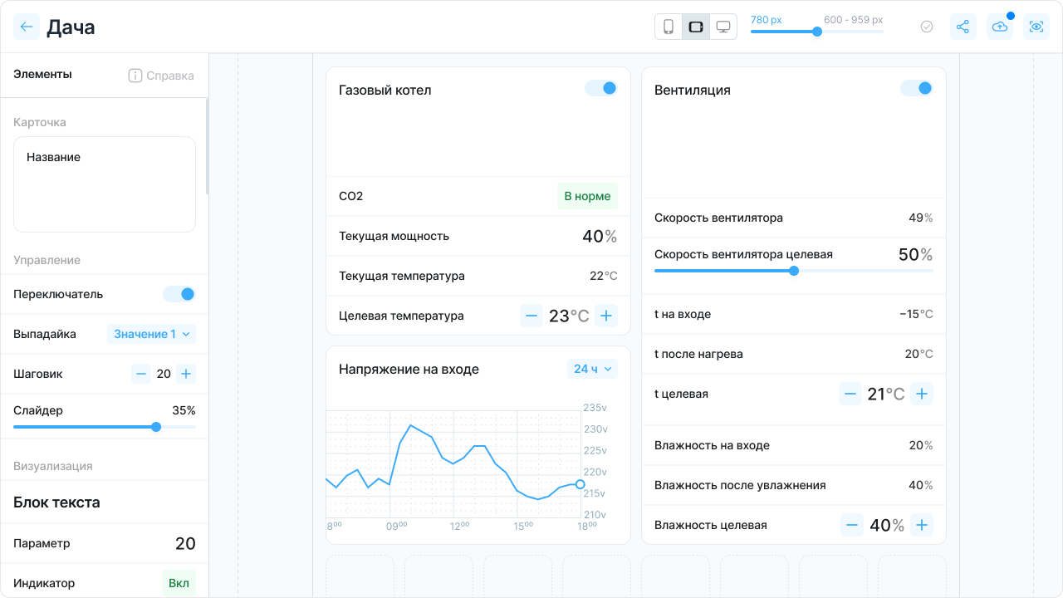
Task: Select the tablet viewport icon
Action: [x=696, y=27]
